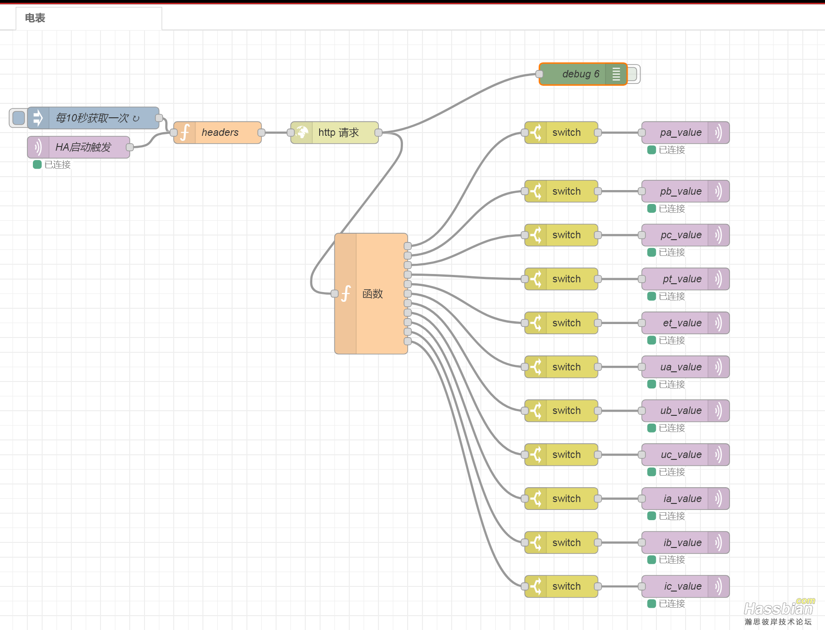Click the topmost output port of 函数 node
825x630 pixels.
pyautogui.click(x=408, y=246)
